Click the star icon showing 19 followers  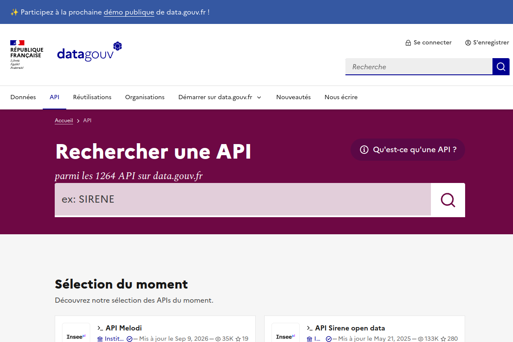tap(238, 339)
